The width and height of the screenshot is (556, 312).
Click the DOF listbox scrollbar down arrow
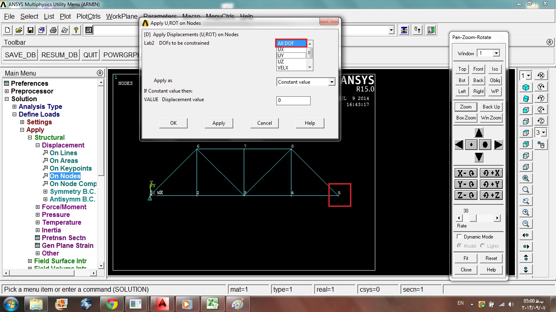tap(310, 67)
